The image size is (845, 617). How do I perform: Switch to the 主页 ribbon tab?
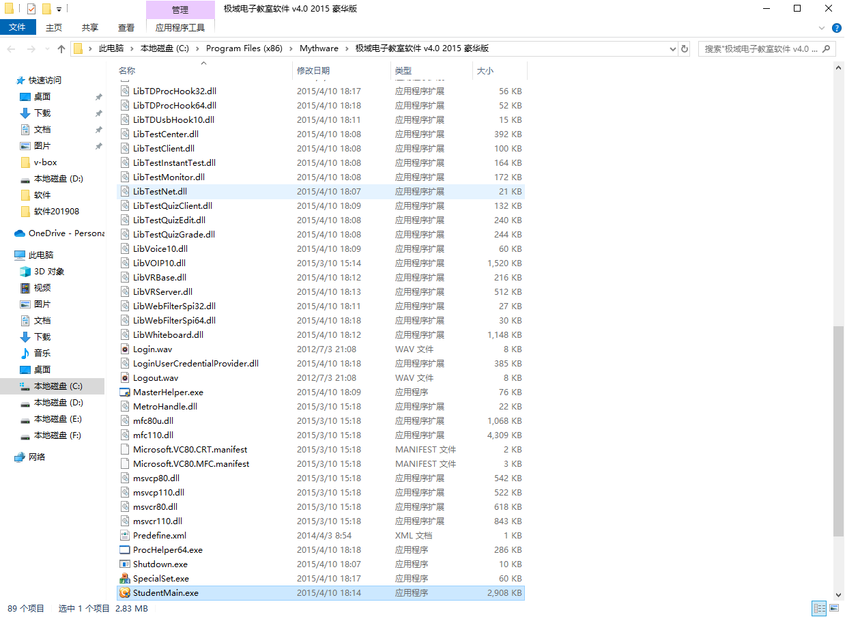click(x=54, y=27)
